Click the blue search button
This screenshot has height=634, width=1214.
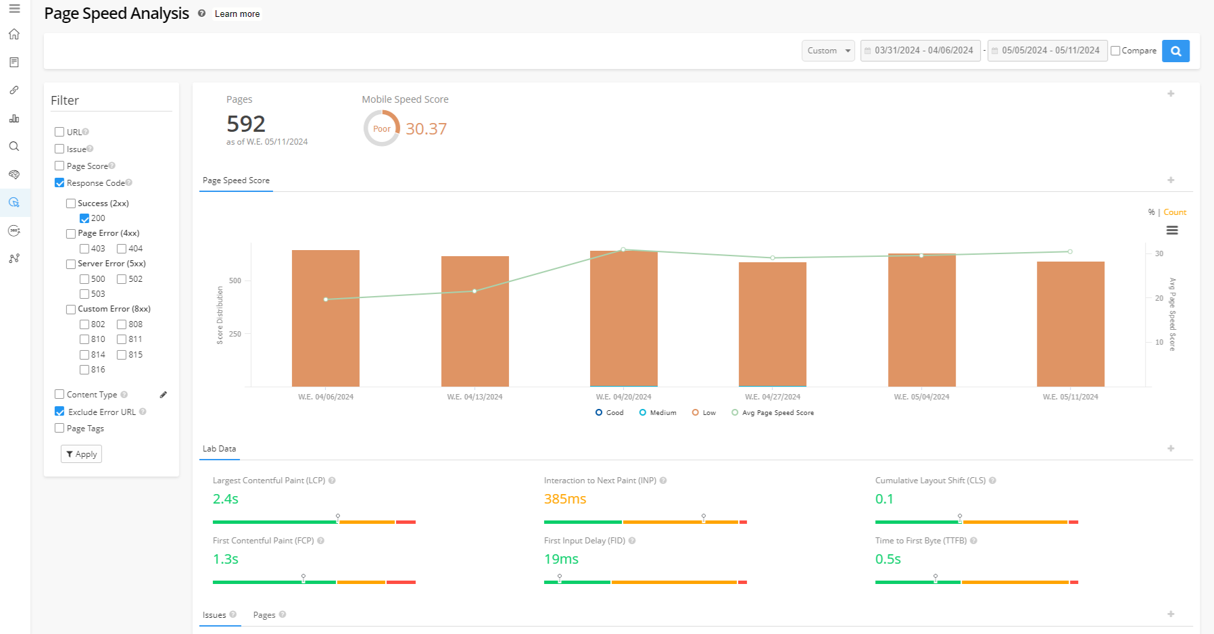pyautogui.click(x=1175, y=51)
